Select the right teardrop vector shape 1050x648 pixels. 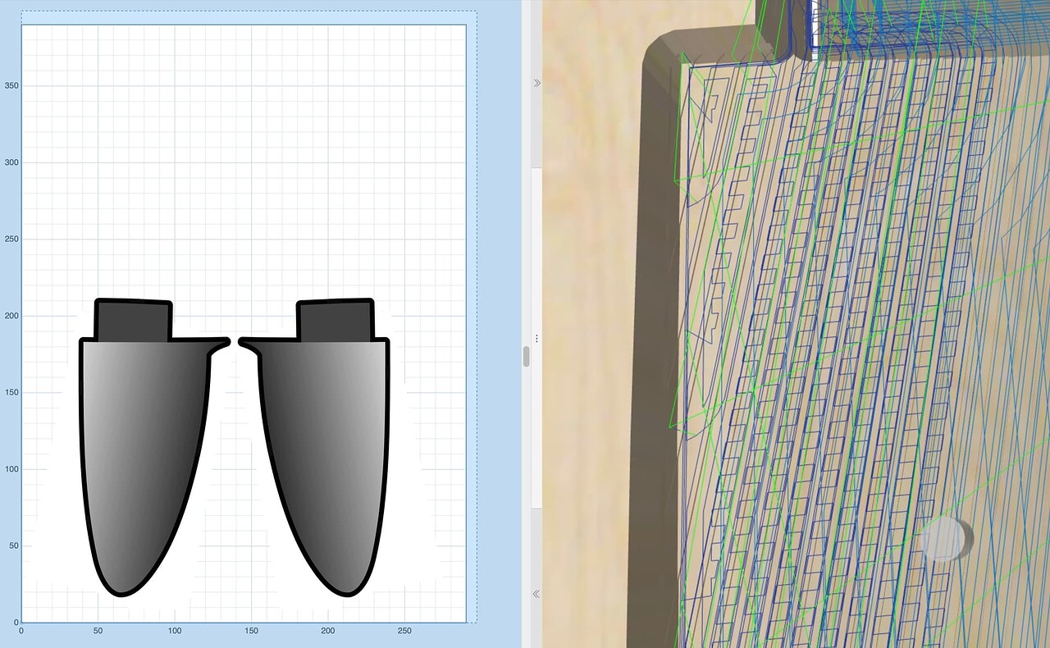click(x=328, y=451)
